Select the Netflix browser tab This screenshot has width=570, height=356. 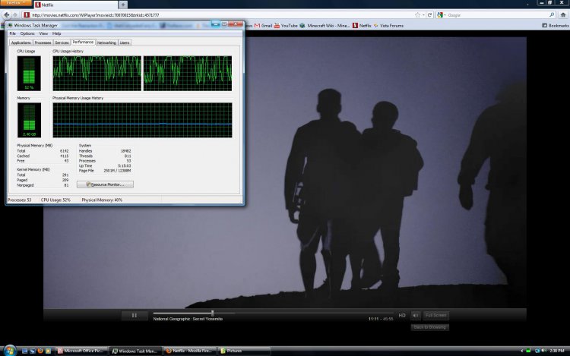75,5
